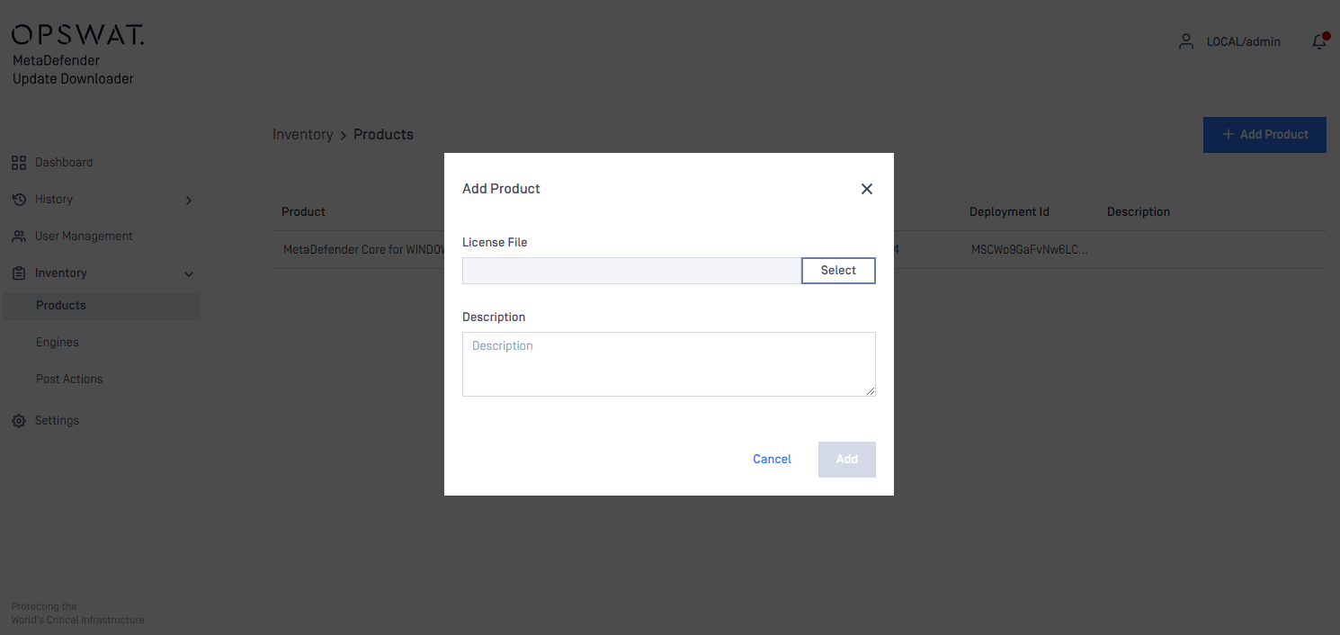Click deployment id MSCWo9GaFvNw6LC
Screen dimensions: 1340x635
1030,250
